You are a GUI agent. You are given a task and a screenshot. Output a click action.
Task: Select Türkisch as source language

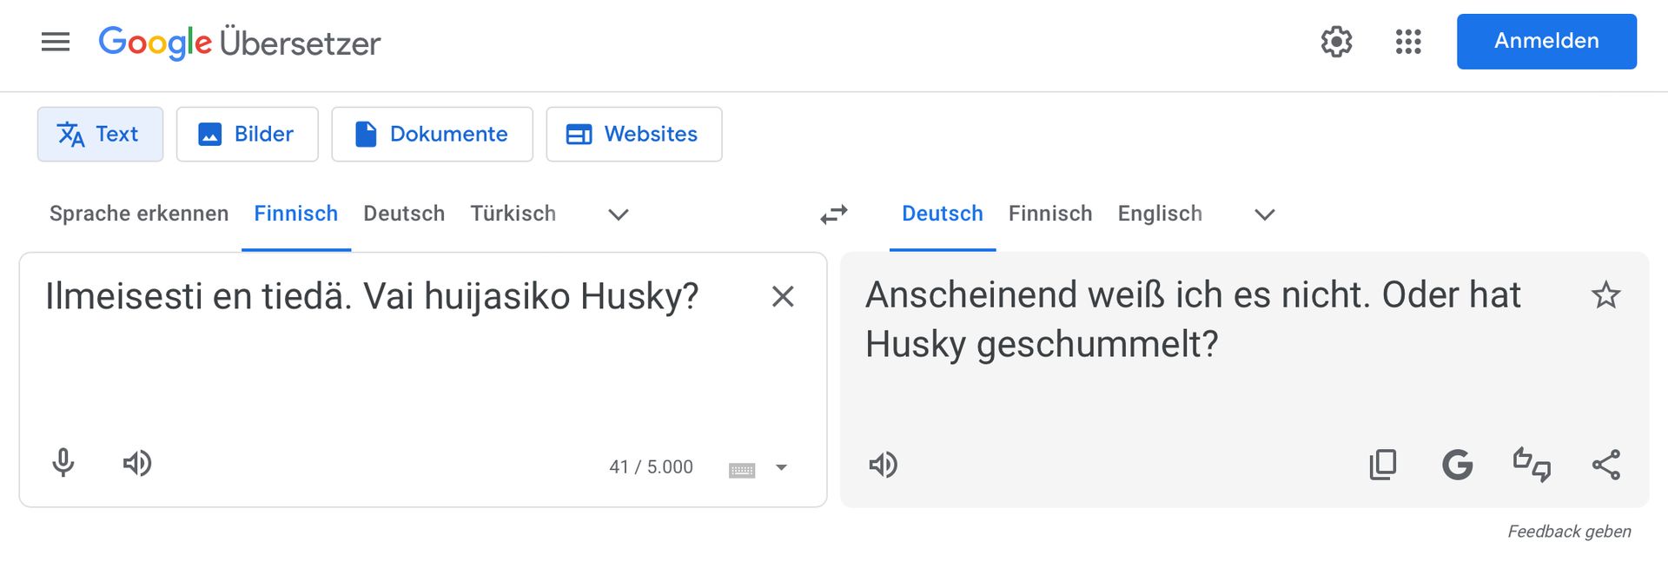click(513, 214)
